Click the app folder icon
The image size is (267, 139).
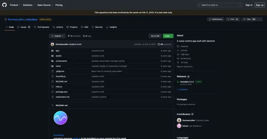53,51
